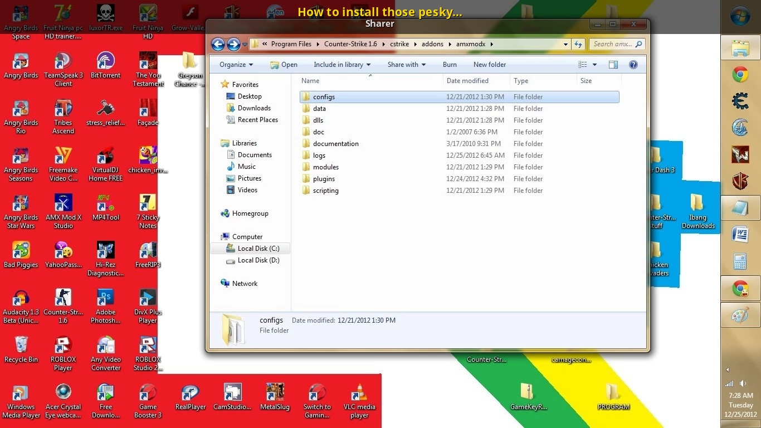Create a New folder
The image size is (761, 428).
pos(490,65)
